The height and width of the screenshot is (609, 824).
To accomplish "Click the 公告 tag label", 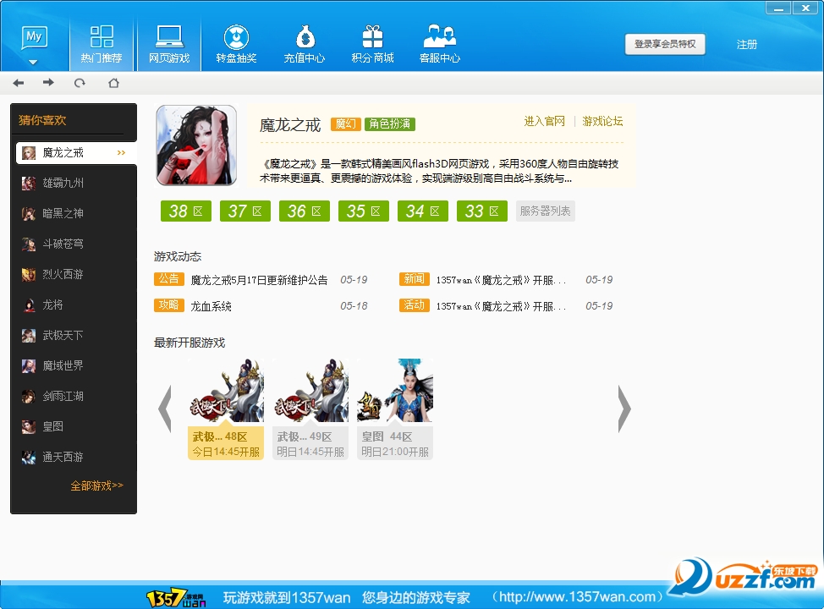I will (168, 279).
